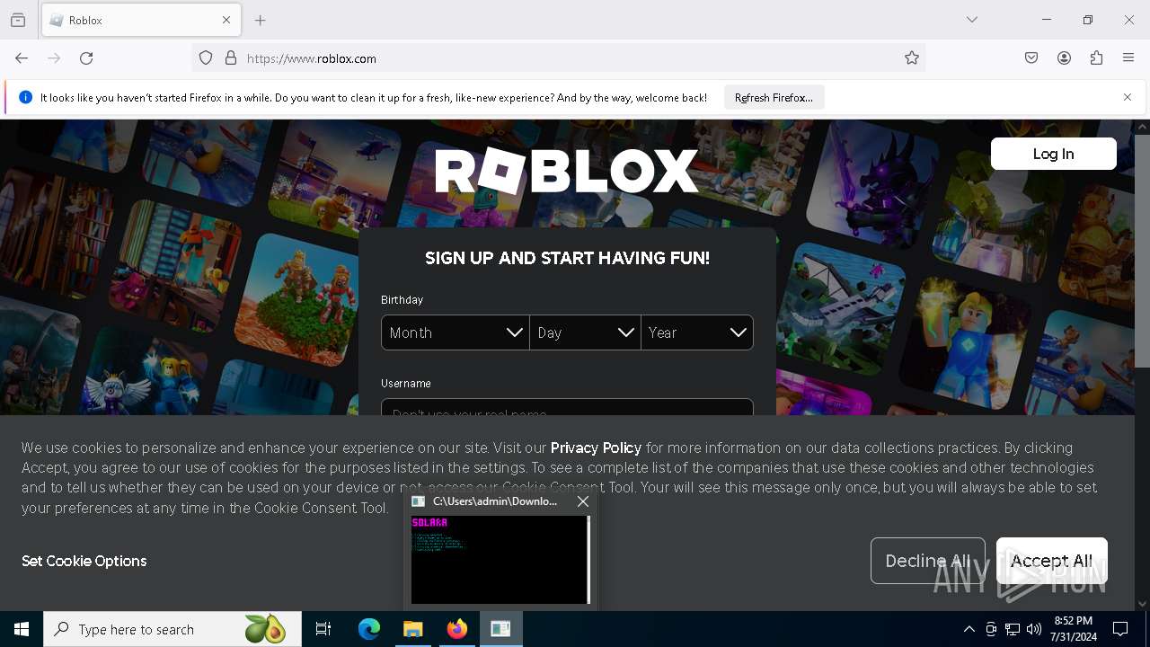Viewport: 1150px width, 647px height.
Task: Open a new tab with plus
Action: point(261,20)
